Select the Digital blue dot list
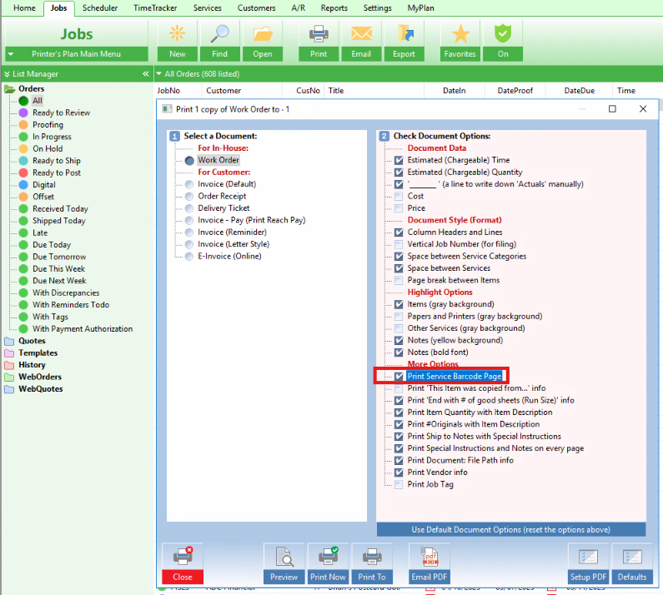Screen dimensions: 663x595 click(x=23, y=185)
